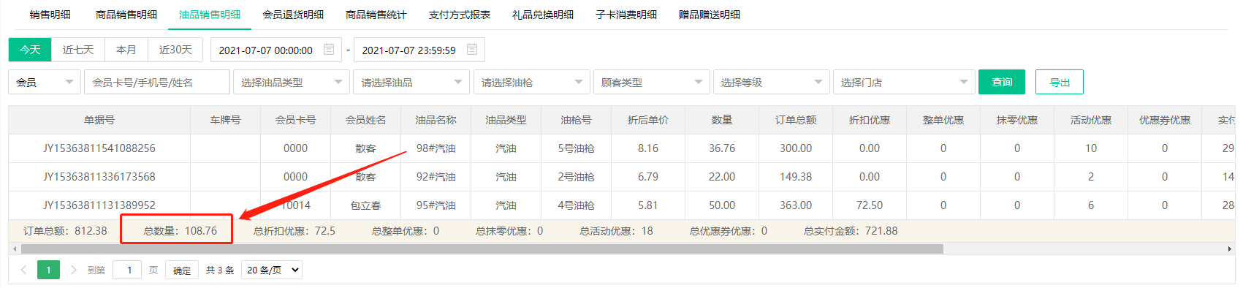The width and height of the screenshot is (1243, 288).
Task: Open 顾客类型 dropdown
Action: click(651, 82)
